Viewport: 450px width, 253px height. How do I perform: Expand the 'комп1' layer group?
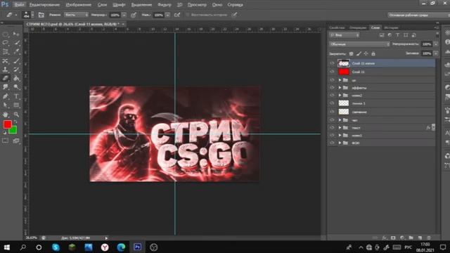(340, 135)
